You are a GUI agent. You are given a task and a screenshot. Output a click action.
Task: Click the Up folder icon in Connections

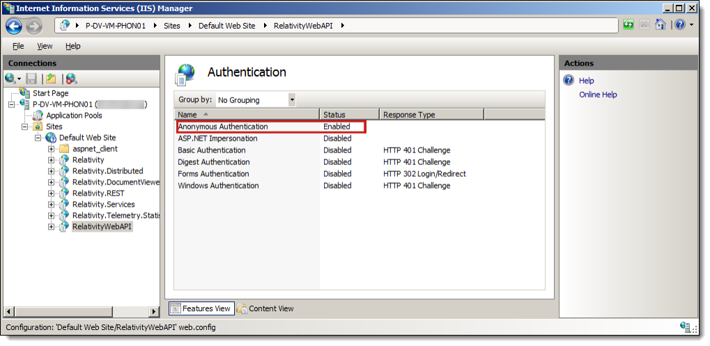pos(51,79)
